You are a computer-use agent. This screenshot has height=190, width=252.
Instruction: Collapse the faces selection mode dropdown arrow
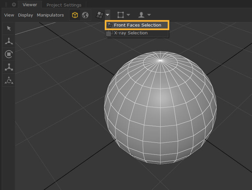(108, 15)
